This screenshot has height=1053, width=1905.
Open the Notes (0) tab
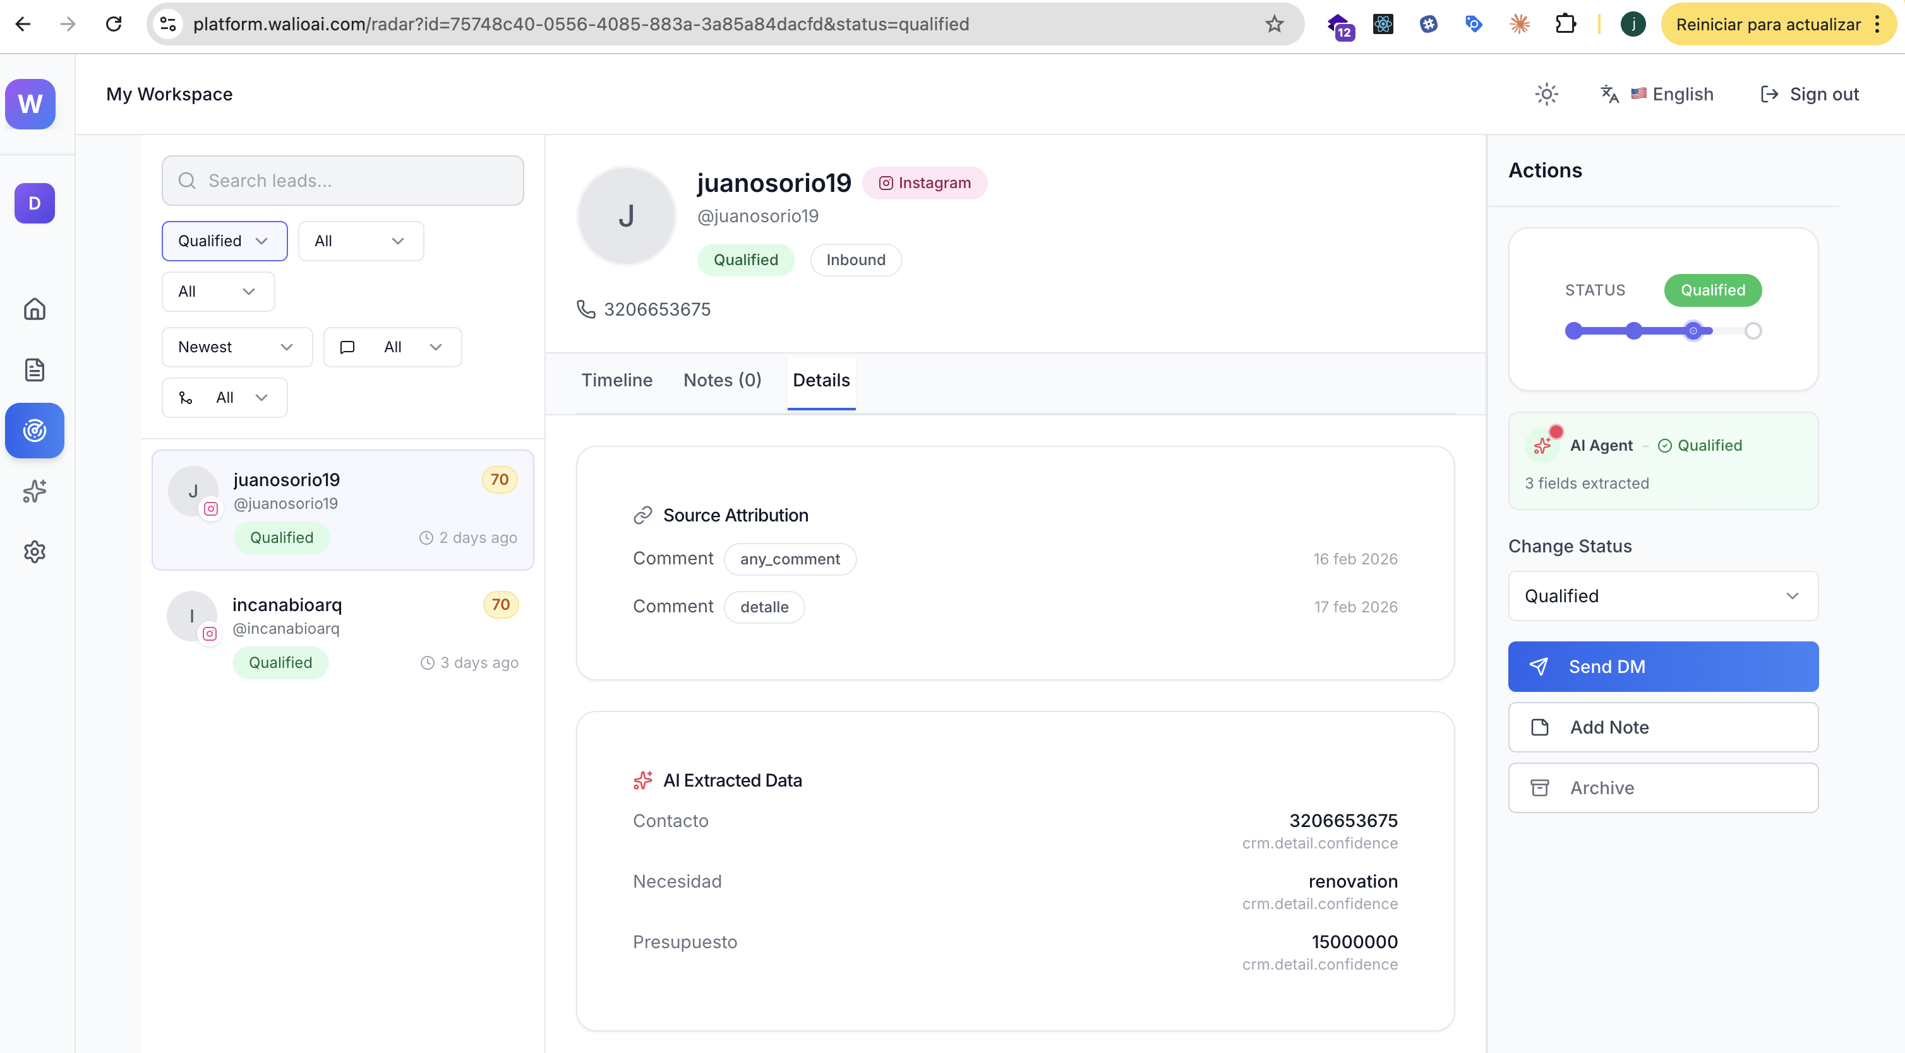(x=722, y=381)
